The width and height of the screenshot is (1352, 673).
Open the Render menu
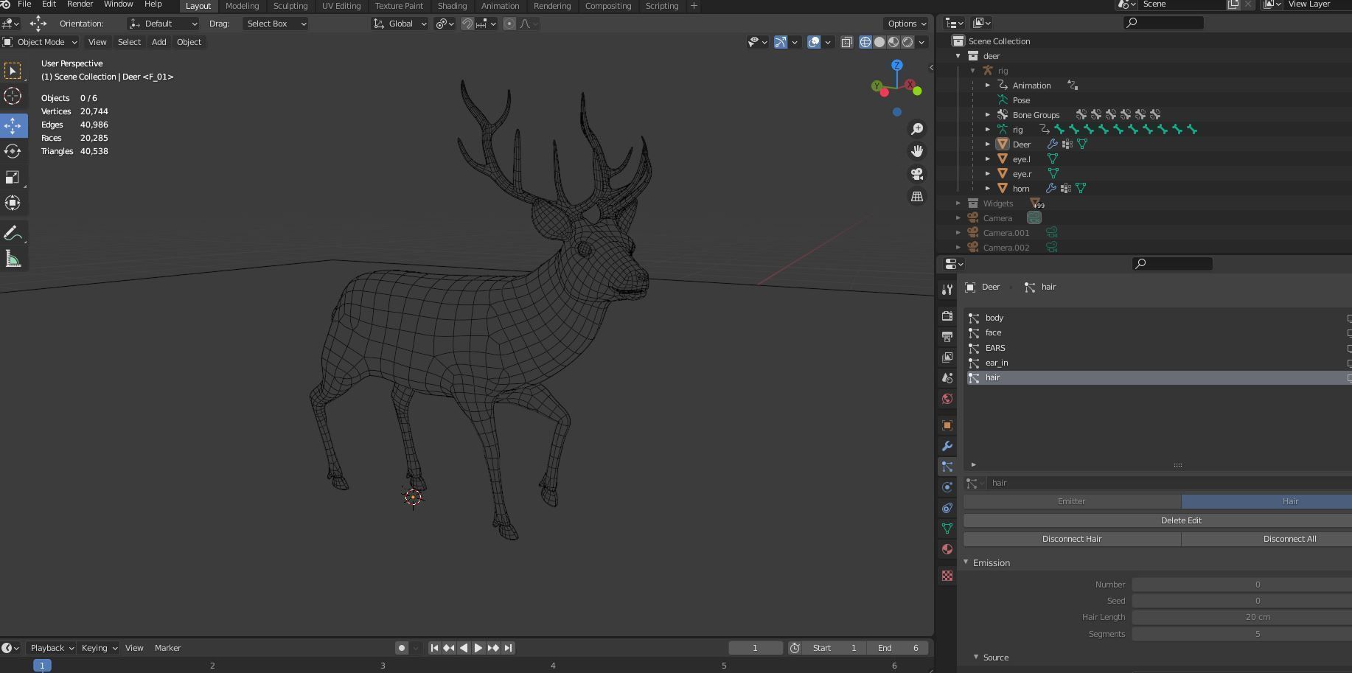click(80, 4)
